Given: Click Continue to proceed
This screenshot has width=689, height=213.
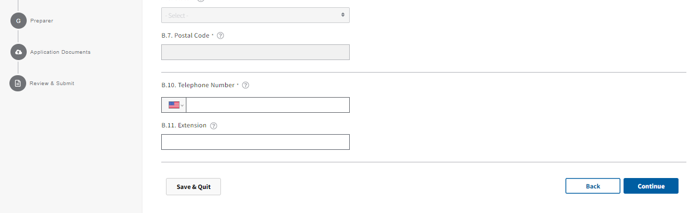Looking at the screenshot, I should click(x=651, y=186).
